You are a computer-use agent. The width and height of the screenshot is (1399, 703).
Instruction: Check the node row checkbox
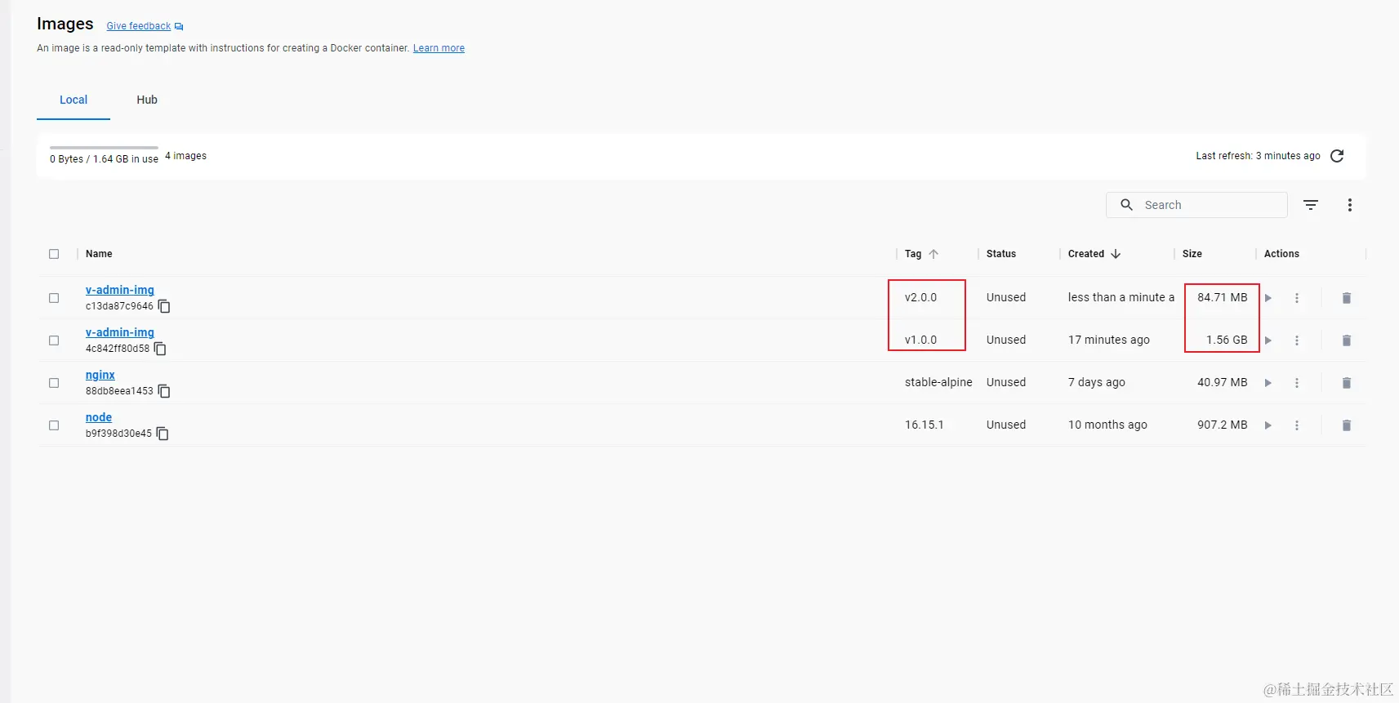tap(54, 425)
